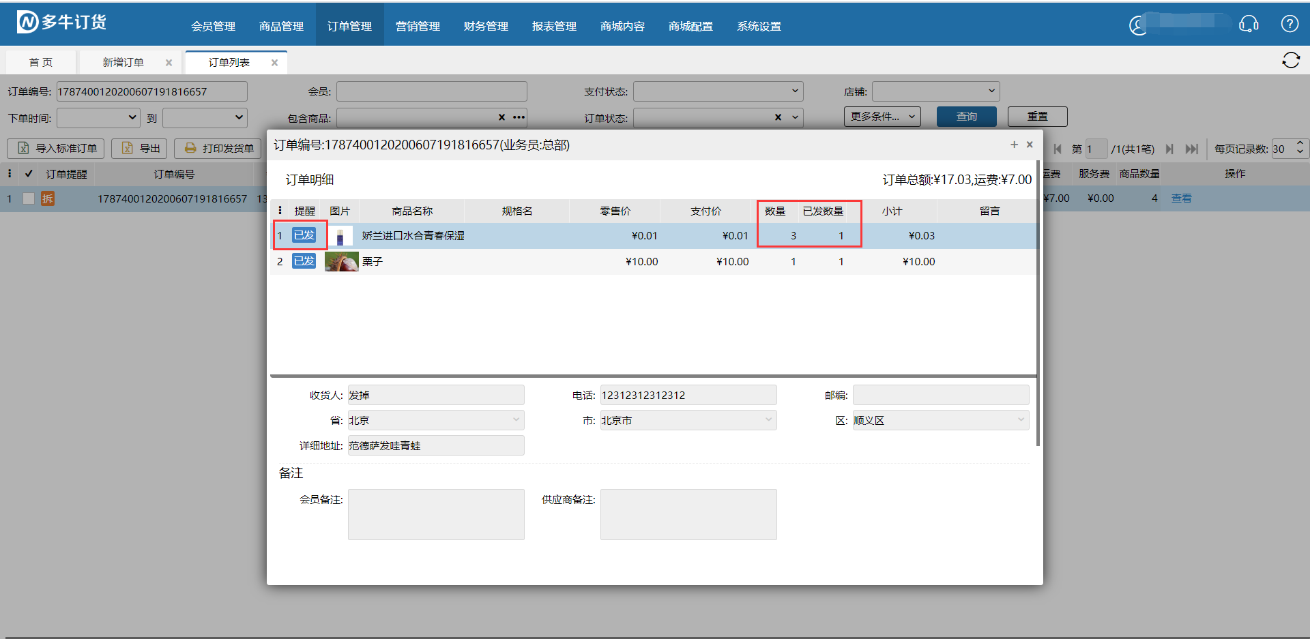Open the 省 dropdown showing 北京
1310x639 pixels.
[x=436, y=420]
